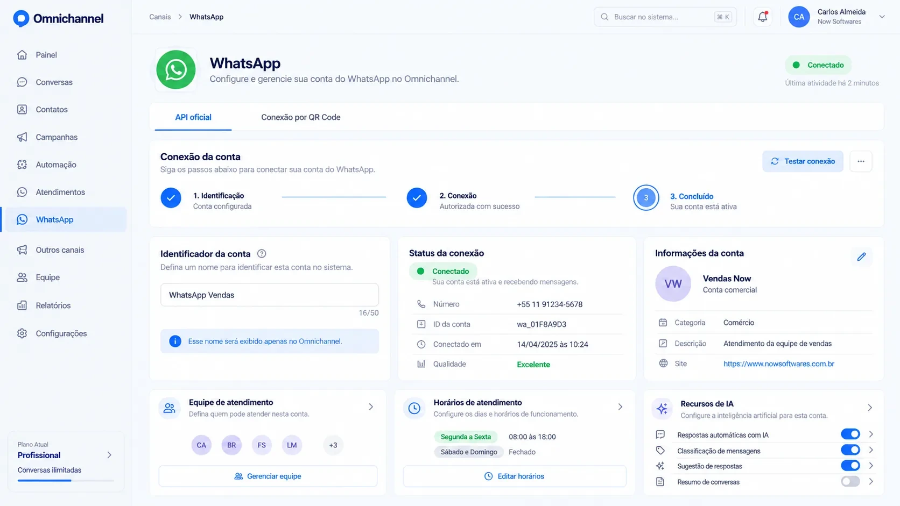Expand Horários de atendimento chevron

(620, 407)
